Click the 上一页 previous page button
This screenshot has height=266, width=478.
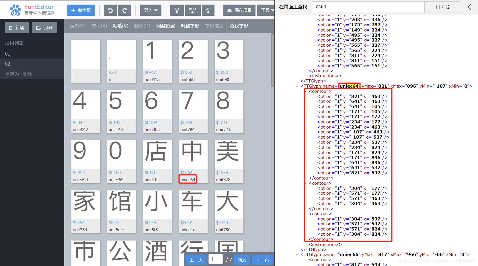tap(196, 260)
